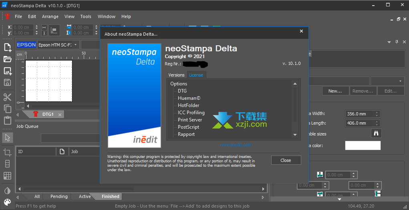Select the arrow pointer tool
This screenshot has width=409, height=210.
8,137
